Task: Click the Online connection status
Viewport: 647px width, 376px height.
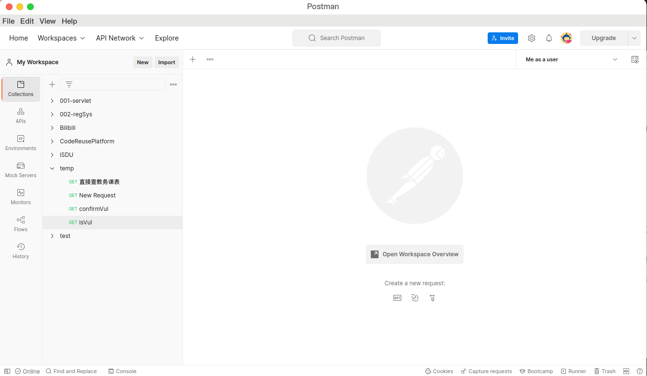Action: 28,371
